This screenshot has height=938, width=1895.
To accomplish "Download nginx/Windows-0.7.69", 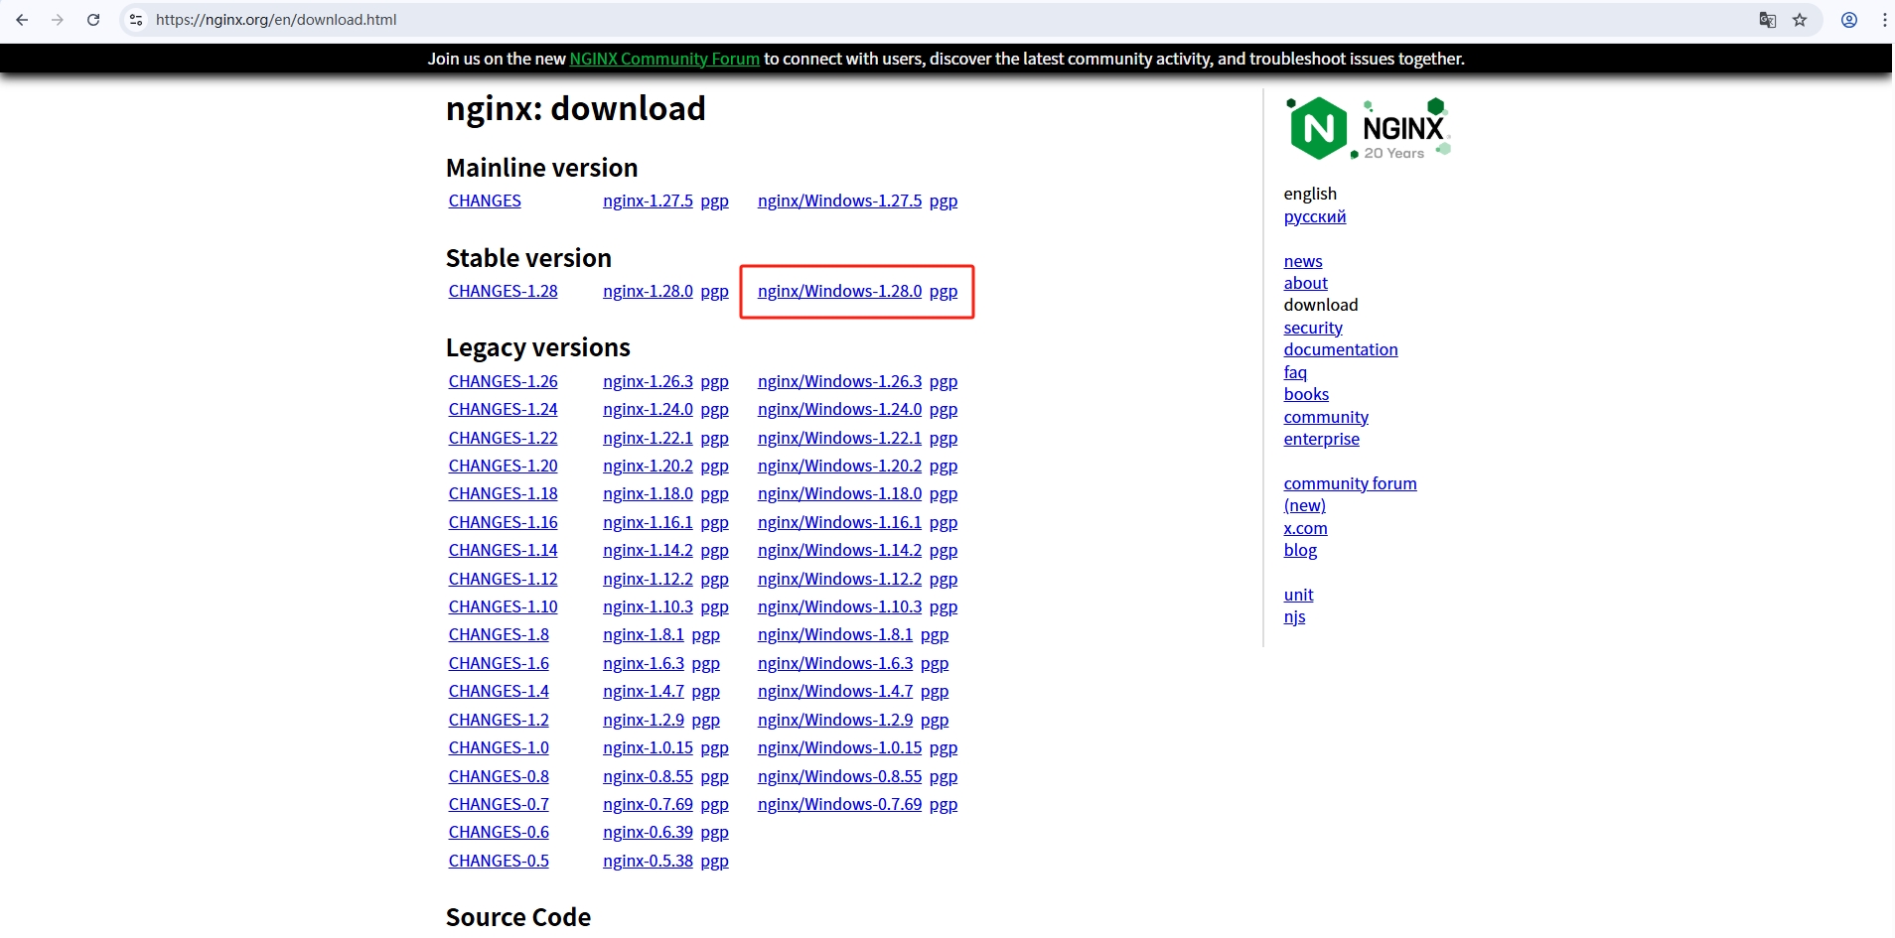I will click(839, 804).
